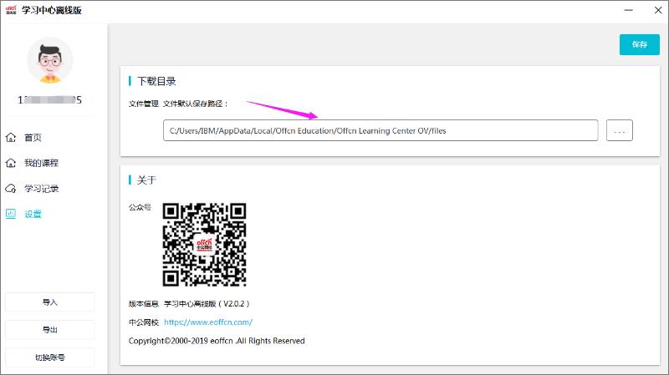Open the 首页 menu item
669x375 pixels.
(33, 138)
